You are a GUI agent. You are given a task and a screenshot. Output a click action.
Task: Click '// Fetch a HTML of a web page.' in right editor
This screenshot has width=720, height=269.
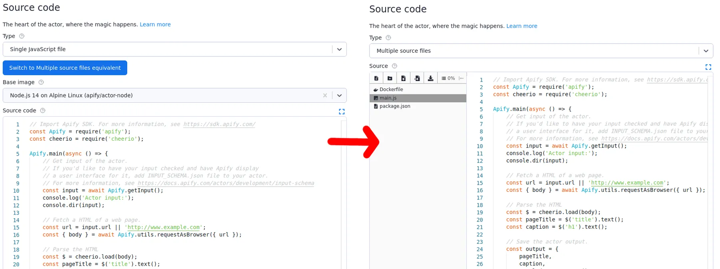tap(555, 175)
